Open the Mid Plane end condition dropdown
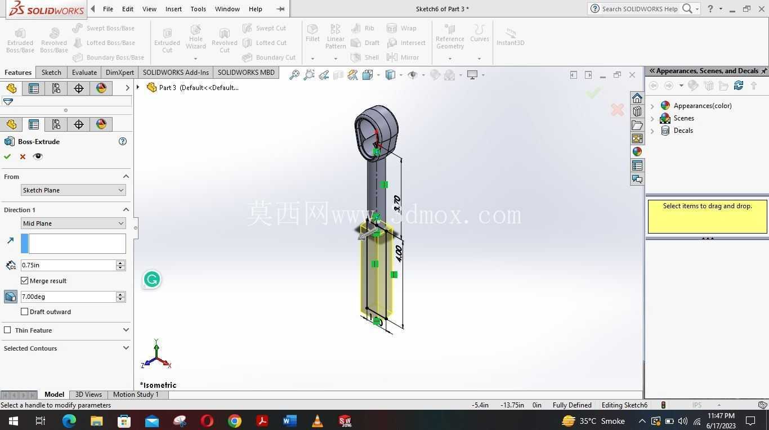Screen dimensions: 769x430 pyautogui.click(x=73, y=223)
